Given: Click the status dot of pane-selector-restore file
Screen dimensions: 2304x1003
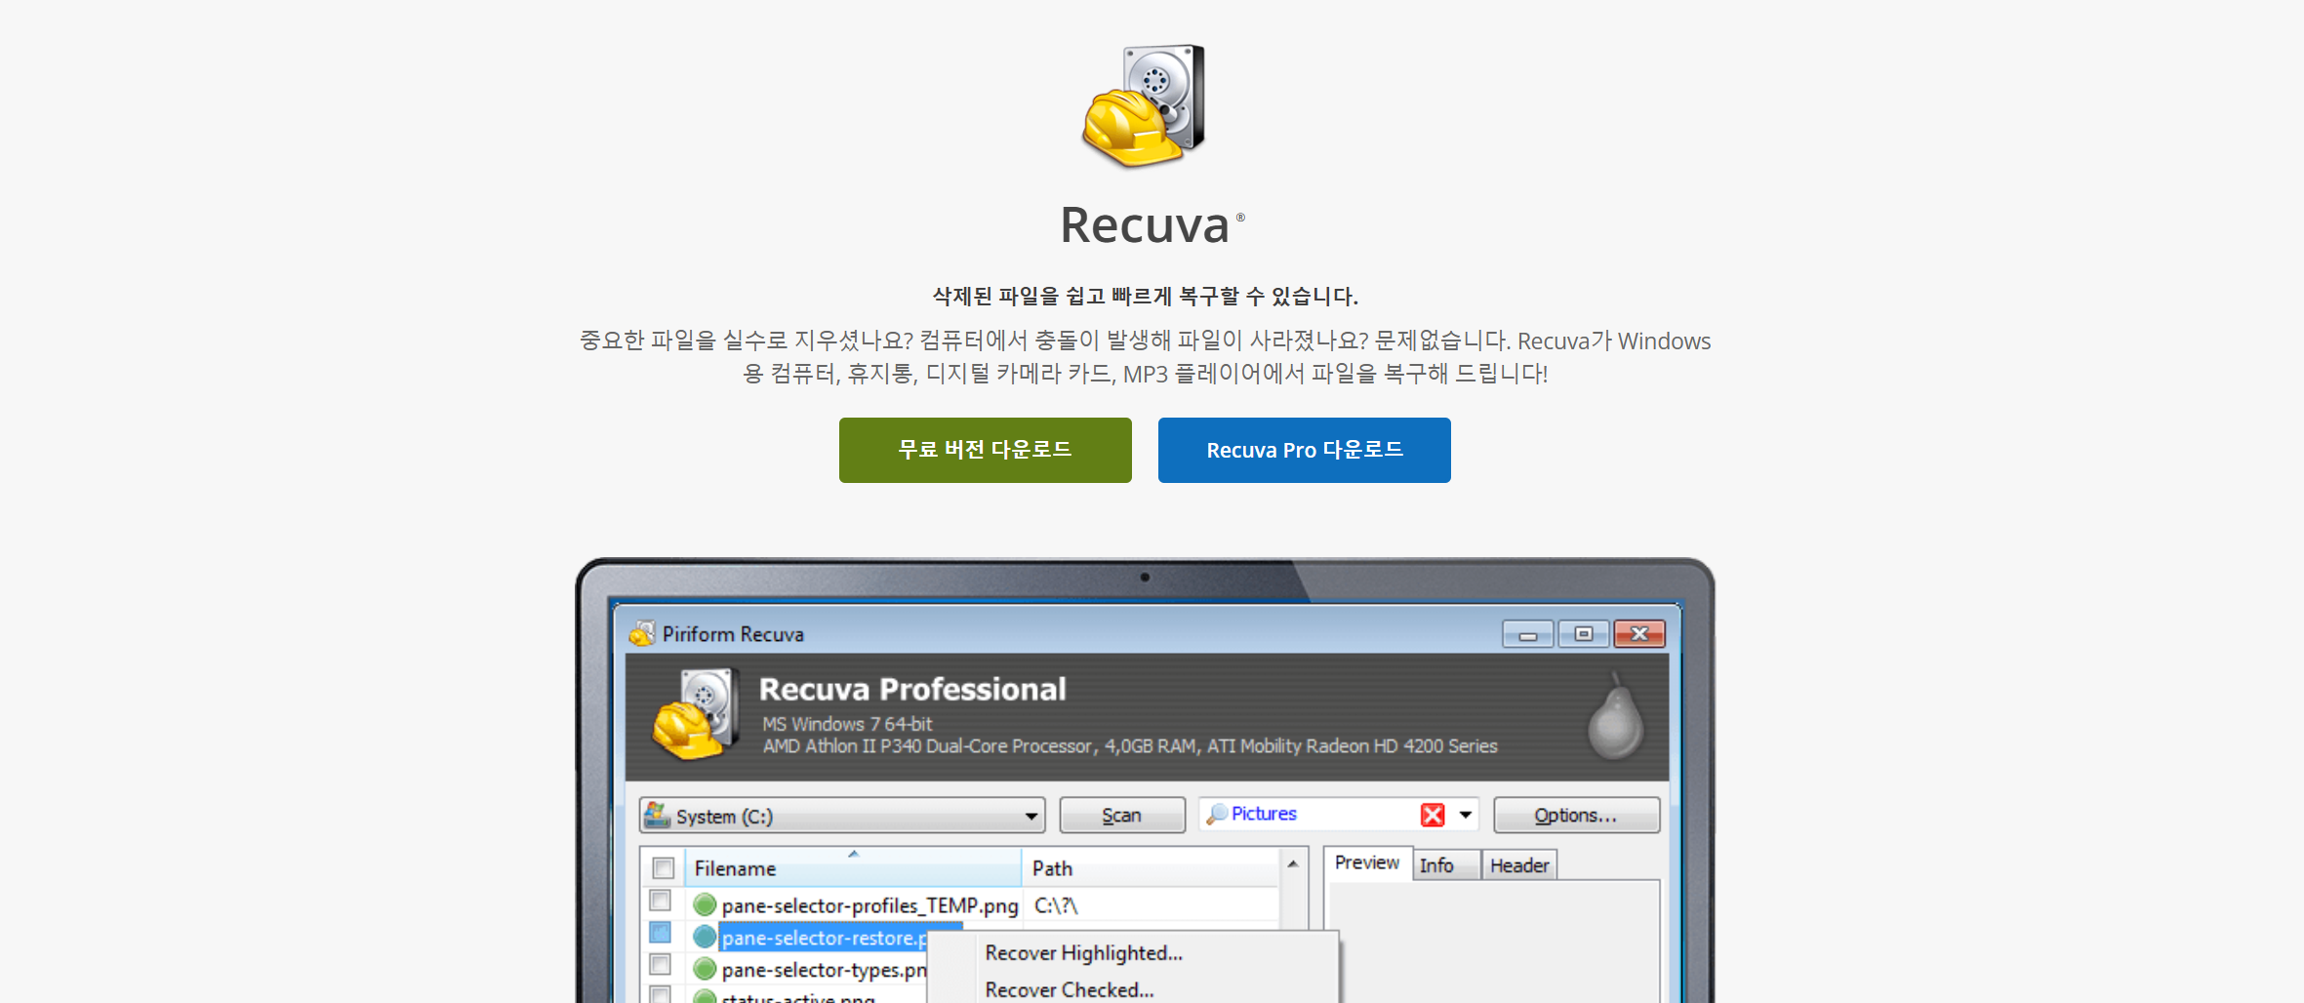Looking at the screenshot, I should (705, 938).
